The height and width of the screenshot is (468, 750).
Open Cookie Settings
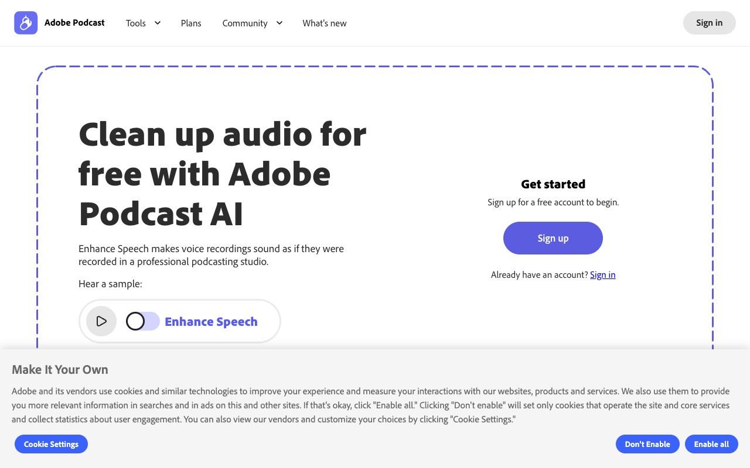pos(51,444)
